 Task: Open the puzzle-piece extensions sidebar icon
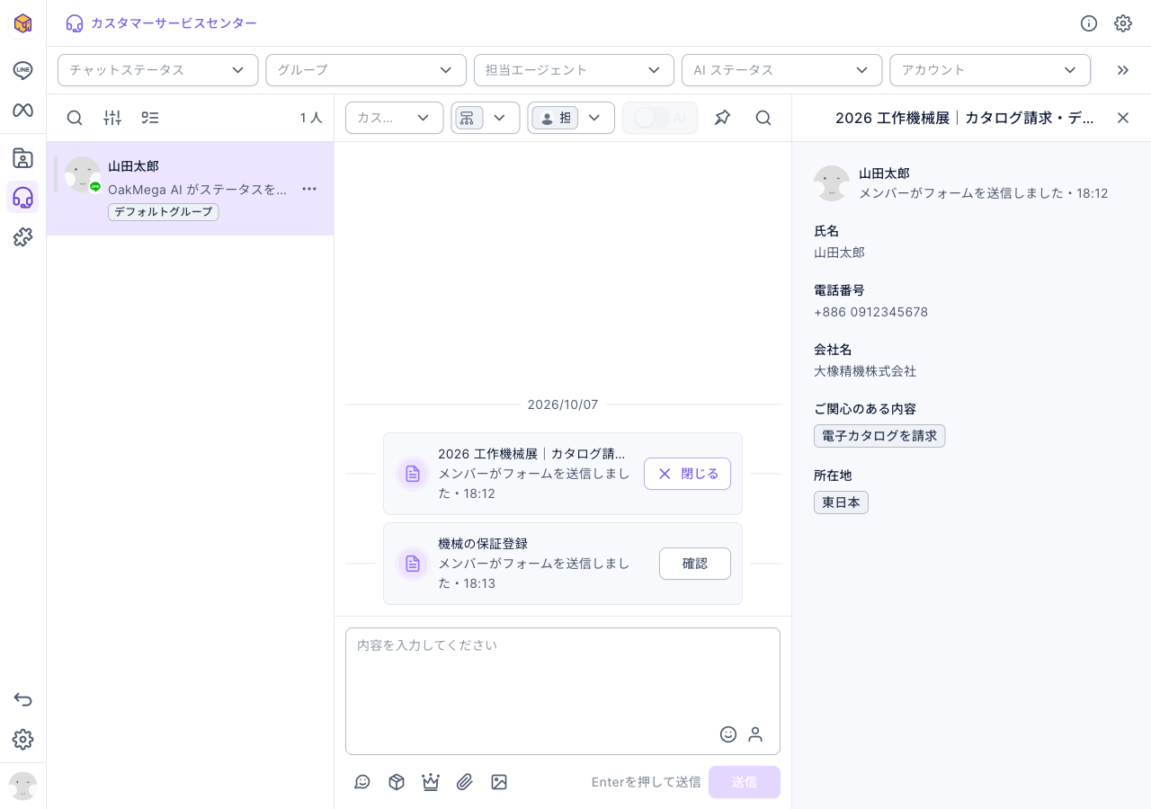(22, 237)
